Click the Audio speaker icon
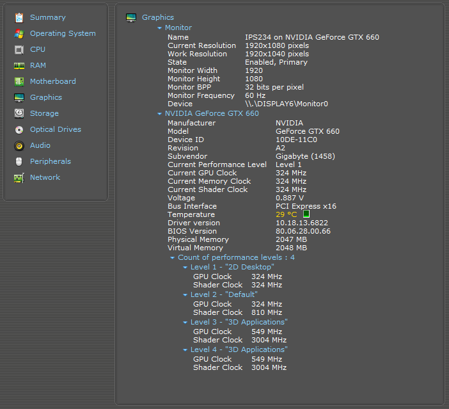 (x=19, y=146)
